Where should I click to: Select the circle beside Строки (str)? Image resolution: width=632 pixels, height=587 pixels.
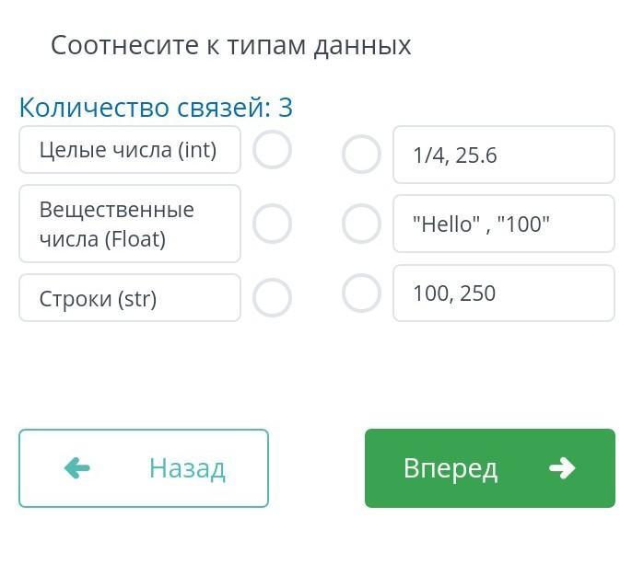pyautogui.click(x=273, y=297)
